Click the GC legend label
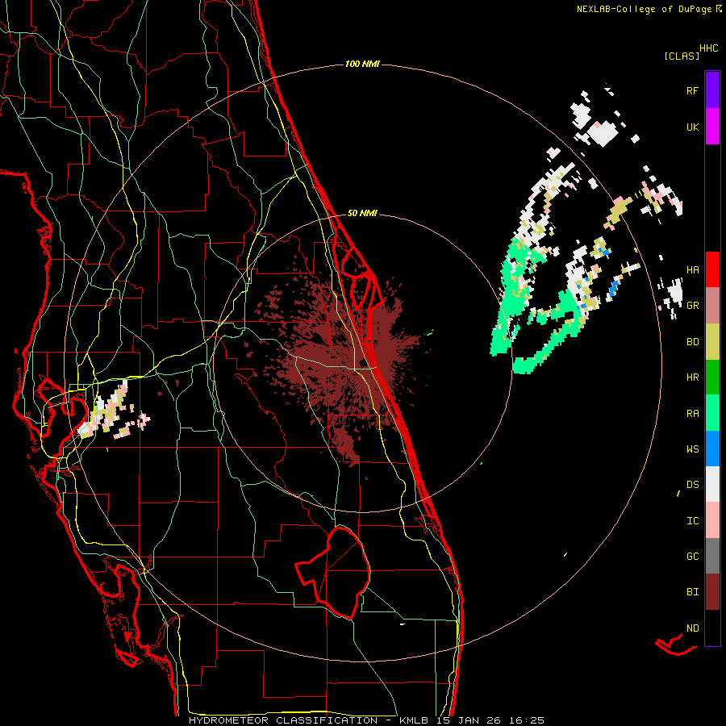The height and width of the screenshot is (726, 726). 692,557
